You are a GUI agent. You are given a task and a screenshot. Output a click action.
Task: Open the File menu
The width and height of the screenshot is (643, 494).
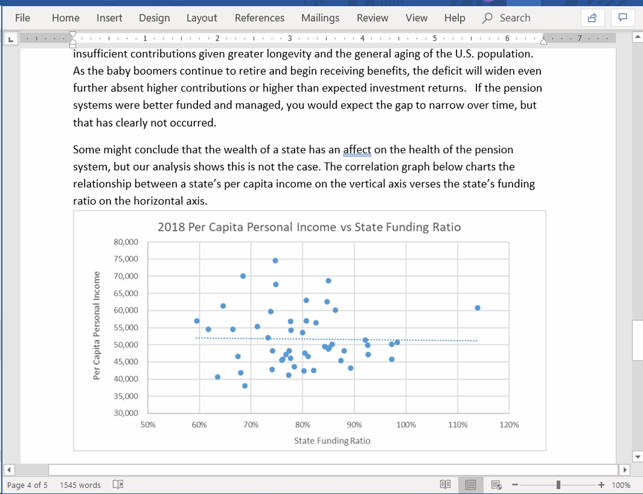22,18
